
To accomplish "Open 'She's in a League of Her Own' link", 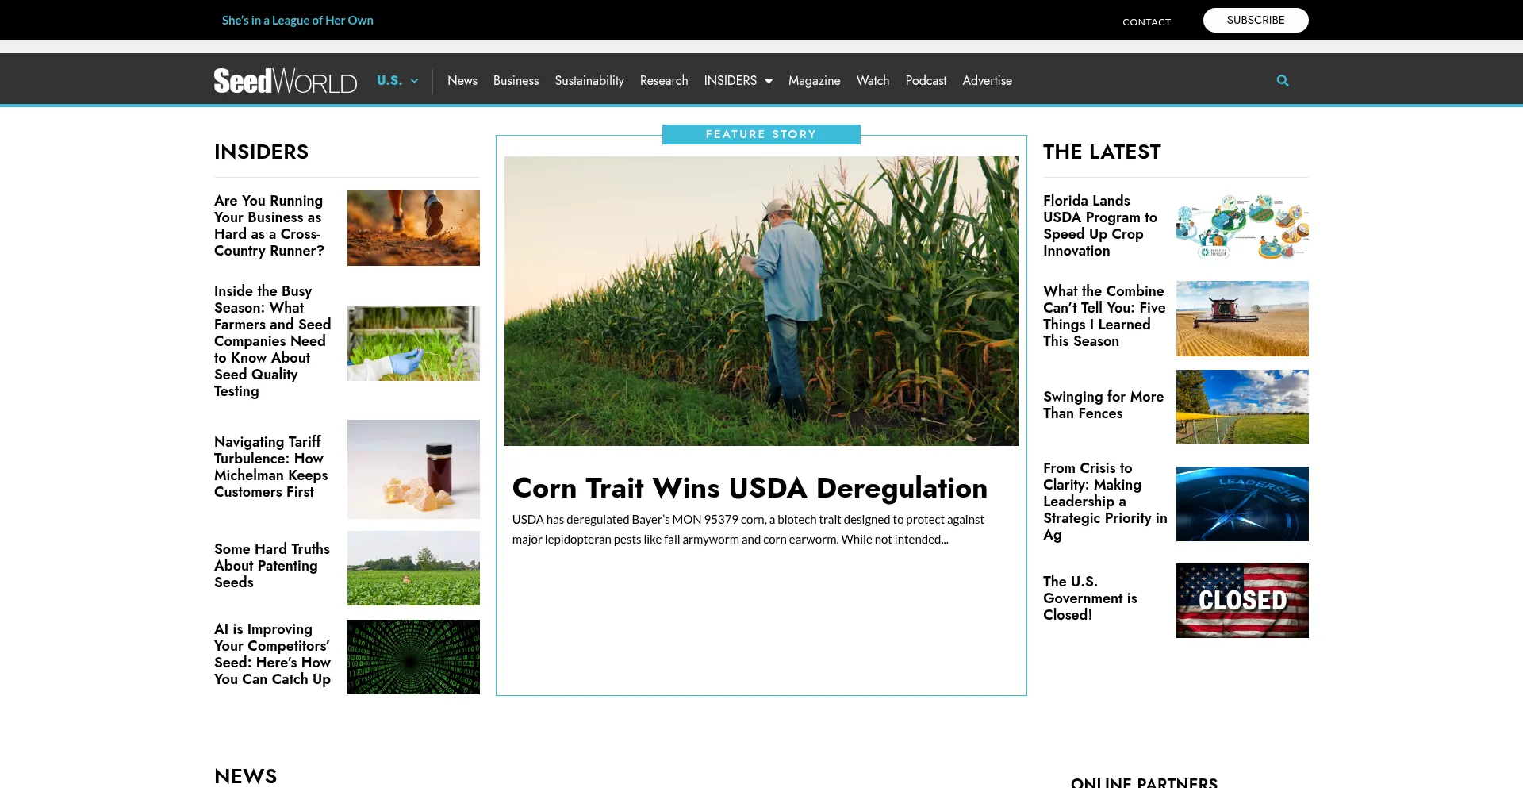I will 297,21.
